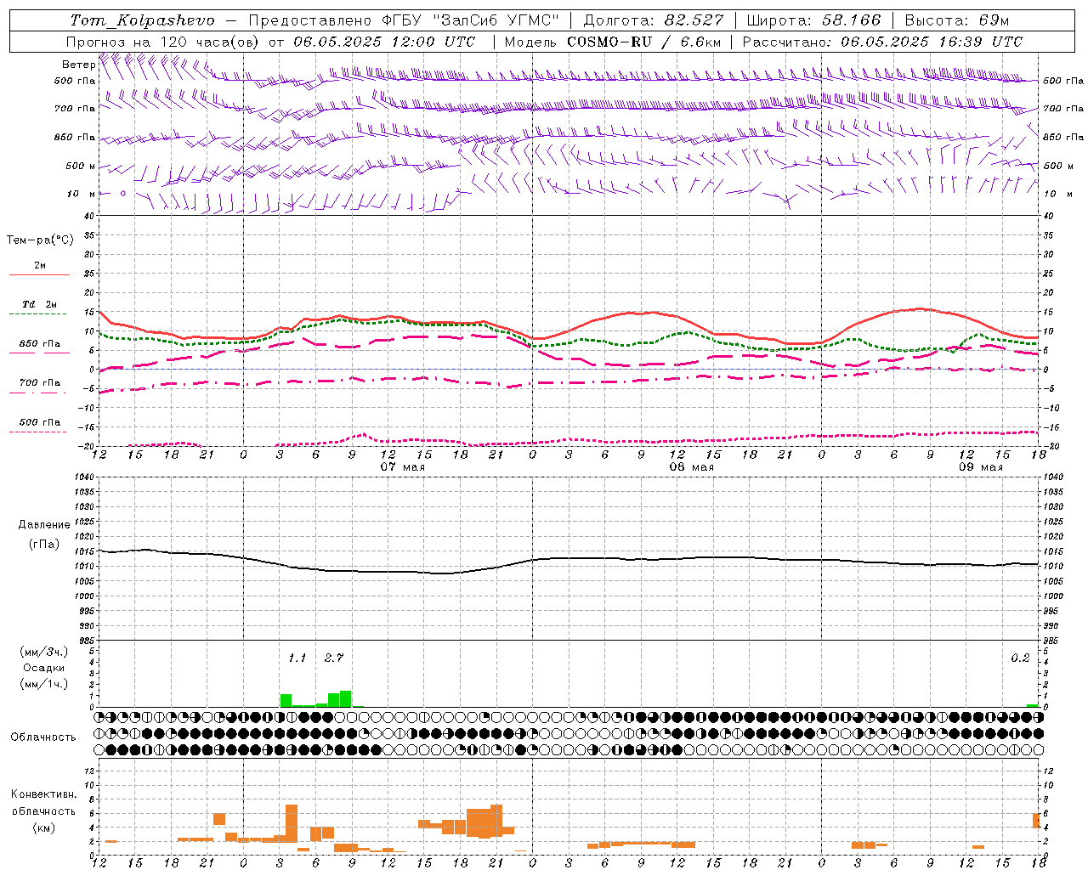Click the Конвективн. convective cloud label
This screenshot has width=1088, height=870.
[44, 794]
